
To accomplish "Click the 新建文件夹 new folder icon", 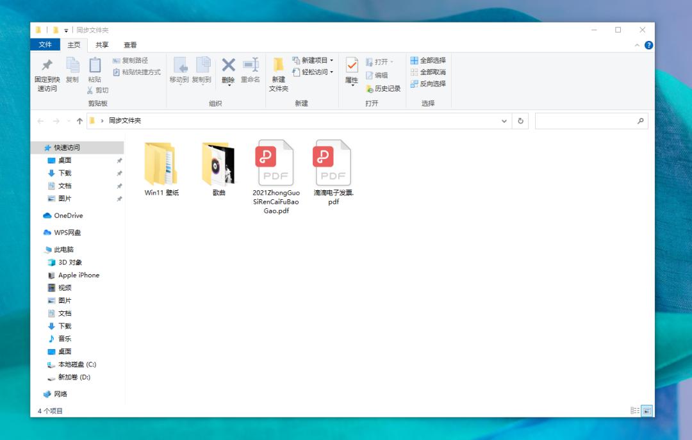I will [279, 66].
